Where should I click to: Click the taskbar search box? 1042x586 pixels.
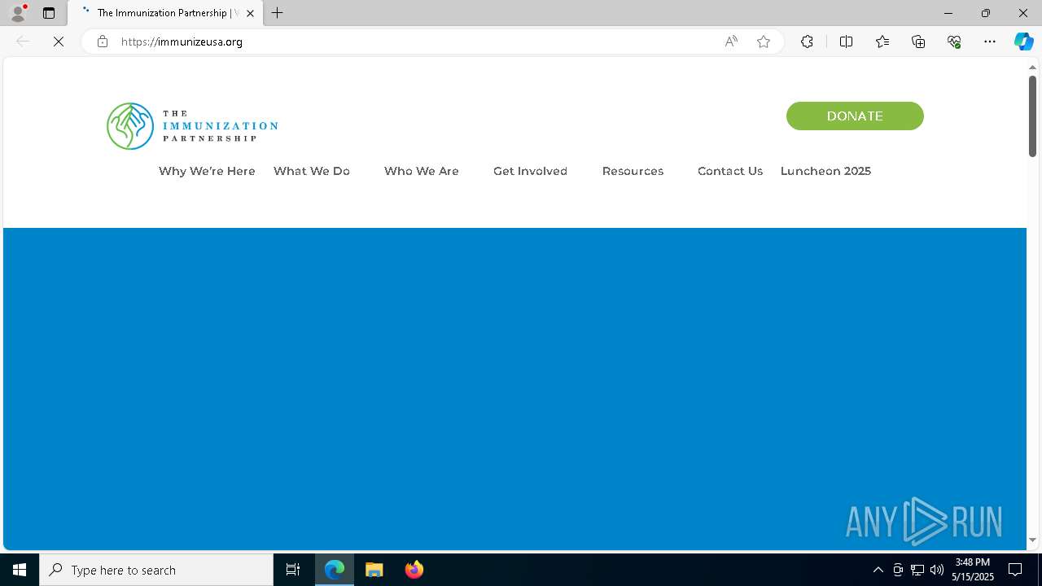(156, 570)
